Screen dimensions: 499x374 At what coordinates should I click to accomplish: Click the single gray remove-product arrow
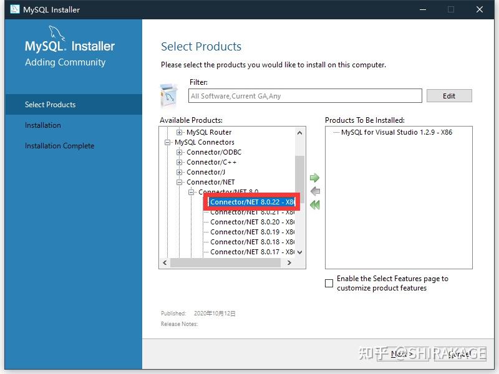pyautogui.click(x=315, y=191)
